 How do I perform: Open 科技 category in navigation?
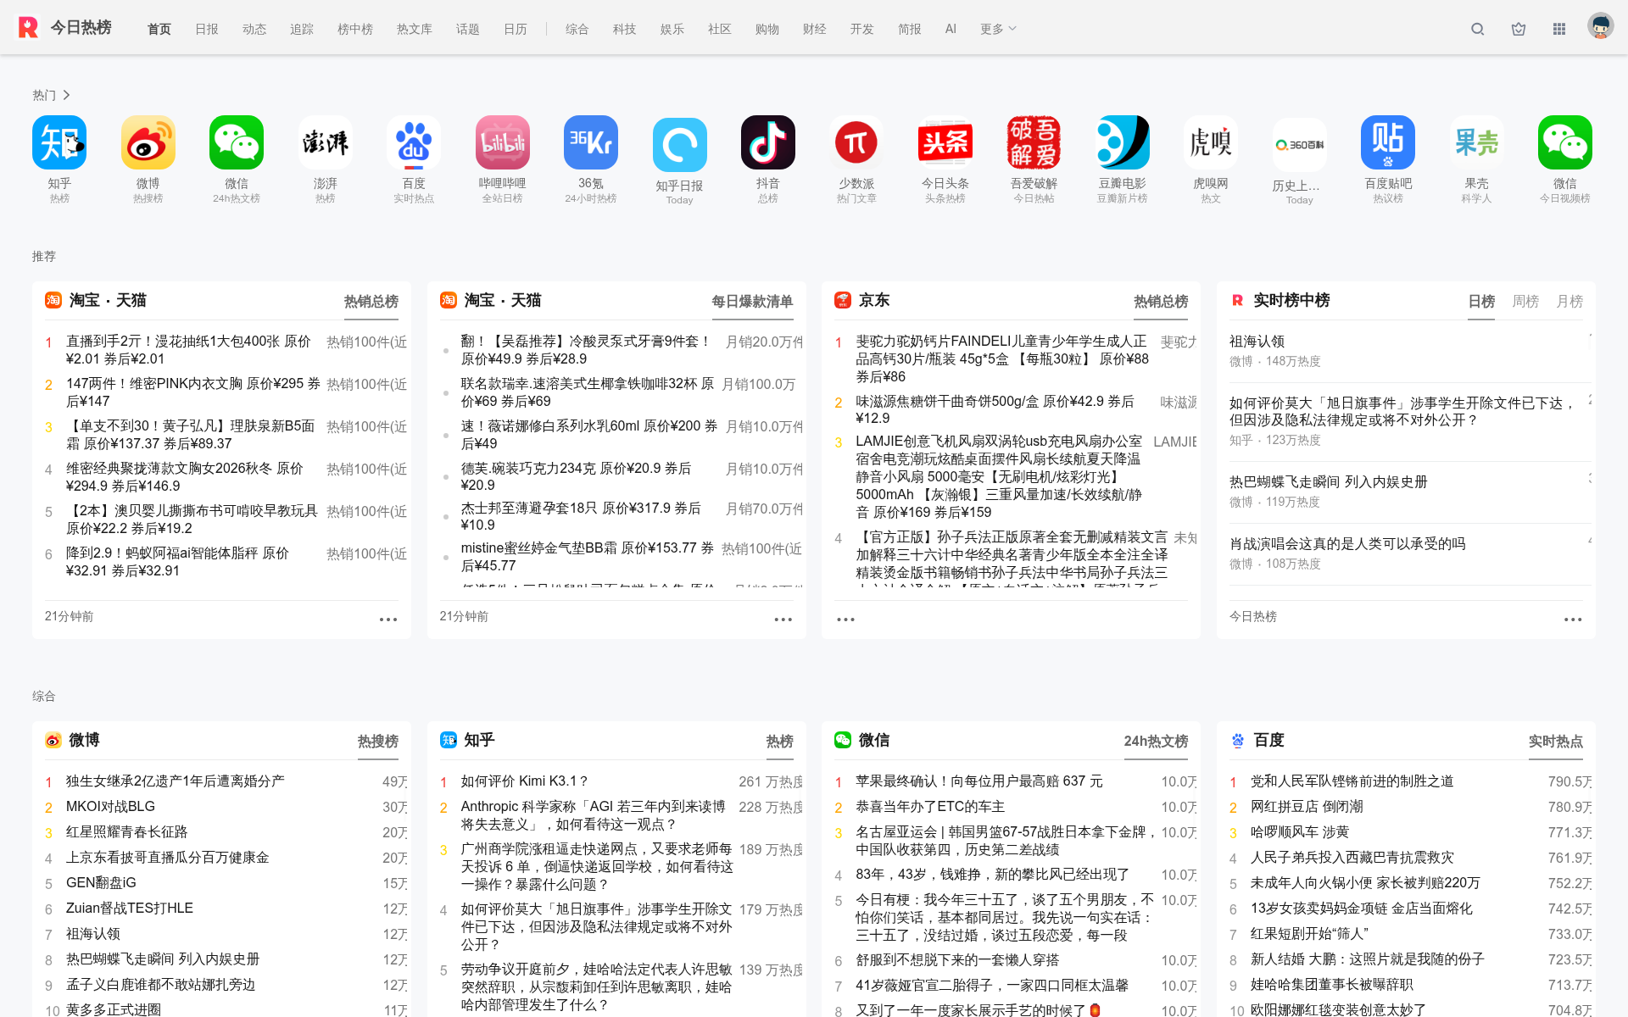tap(625, 29)
